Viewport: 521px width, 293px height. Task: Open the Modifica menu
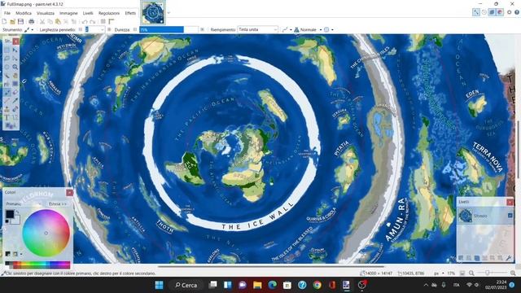(x=24, y=13)
